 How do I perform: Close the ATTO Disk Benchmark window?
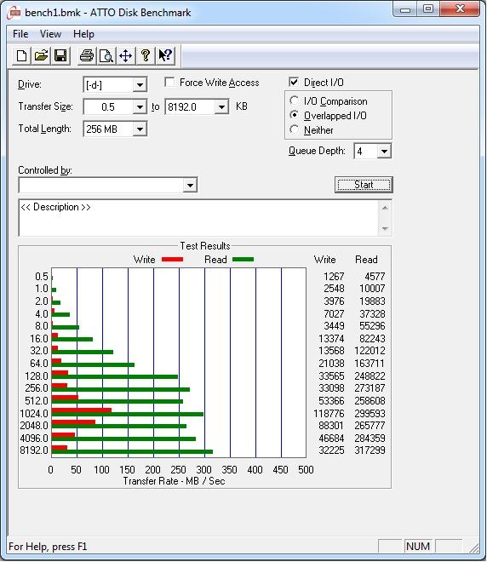460,9
